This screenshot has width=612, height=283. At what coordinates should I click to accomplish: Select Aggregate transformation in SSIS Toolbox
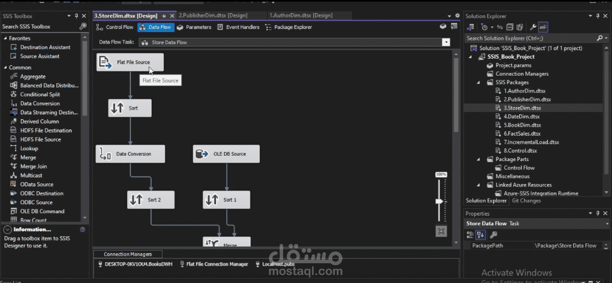(33, 77)
